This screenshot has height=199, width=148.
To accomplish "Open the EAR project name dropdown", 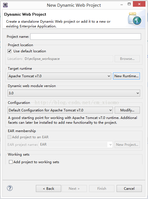I will (x=76, y=144).
